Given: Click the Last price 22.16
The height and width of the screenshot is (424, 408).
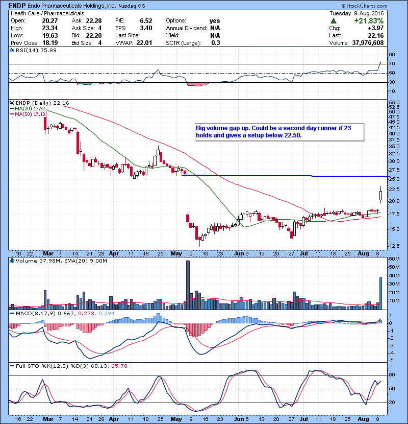Looking at the screenshot, I should (x=375, y=35).
